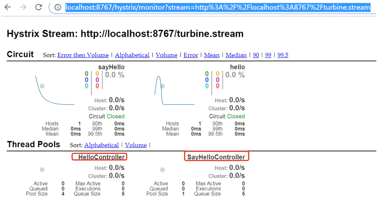Click the hello circuit sparkline graph
Screen dimensions: 383x200
174,90
